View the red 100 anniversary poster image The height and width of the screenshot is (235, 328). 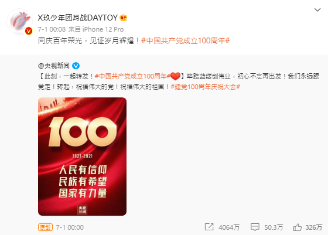coord(82,156)
